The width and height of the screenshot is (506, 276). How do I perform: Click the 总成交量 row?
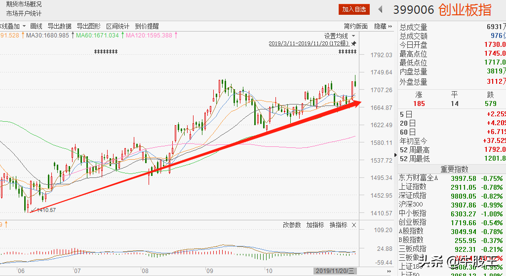pyautogui.click(x=452, y=27)
